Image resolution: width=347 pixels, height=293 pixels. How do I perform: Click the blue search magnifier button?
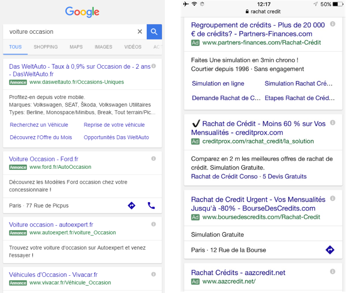coord(154,32)
